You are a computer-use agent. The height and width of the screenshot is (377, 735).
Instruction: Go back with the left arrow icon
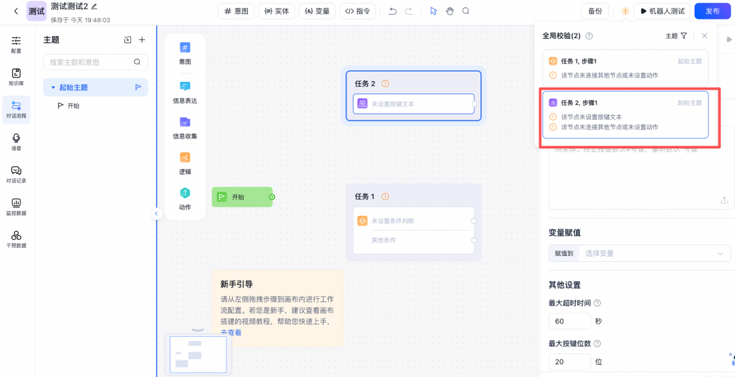16,11
